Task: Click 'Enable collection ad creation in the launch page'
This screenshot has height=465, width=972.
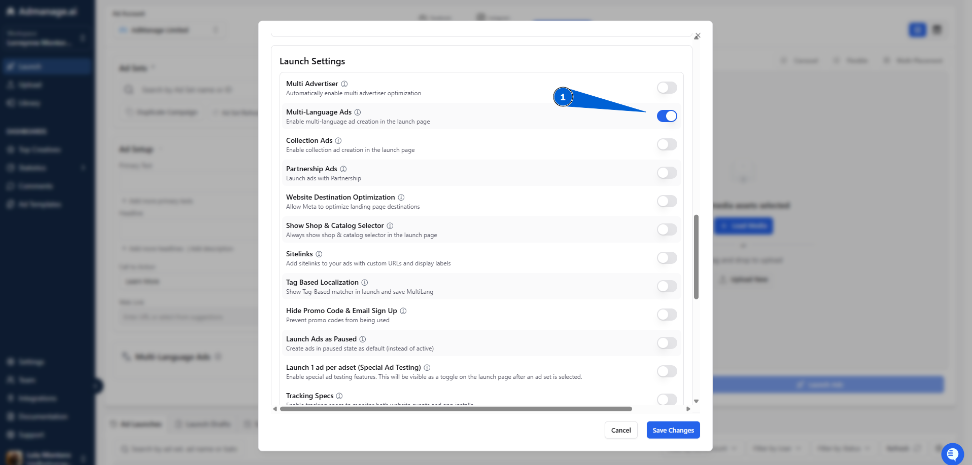Action: [x=351, y=150]
